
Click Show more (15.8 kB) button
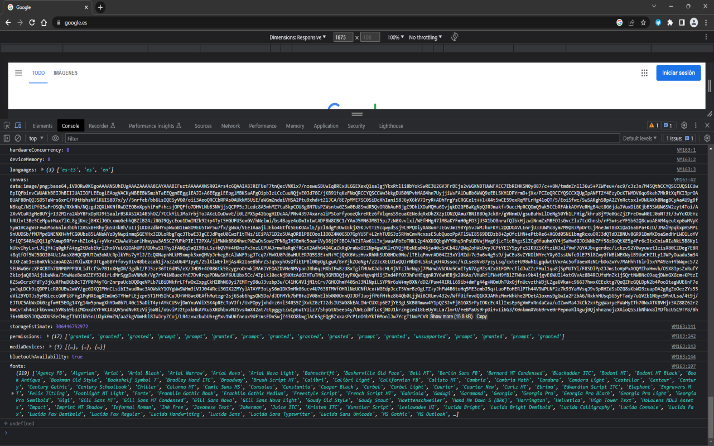pos(451,316)
